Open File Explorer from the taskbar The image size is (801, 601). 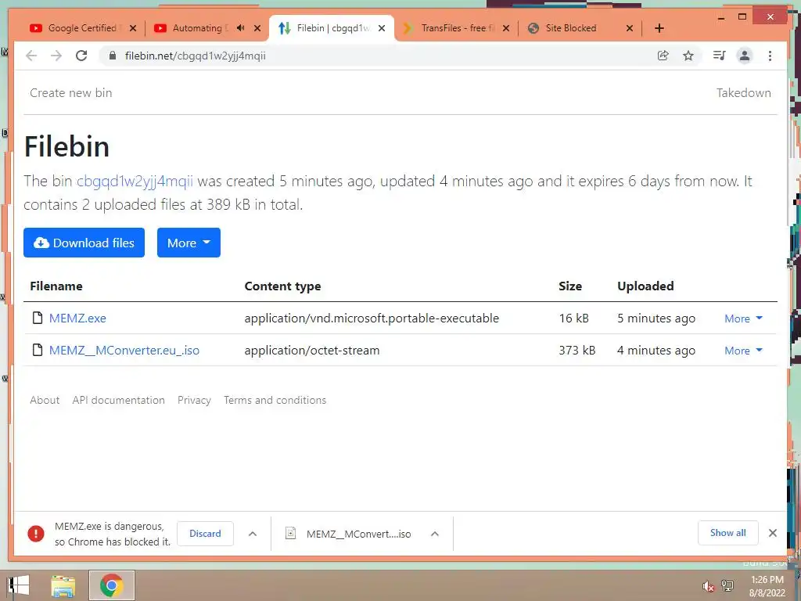coord(63,585)
